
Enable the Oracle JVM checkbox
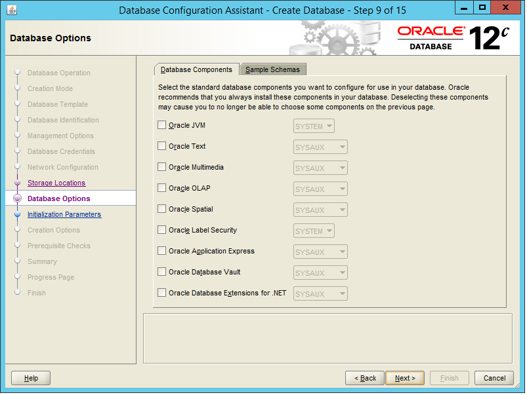(161, 125)
